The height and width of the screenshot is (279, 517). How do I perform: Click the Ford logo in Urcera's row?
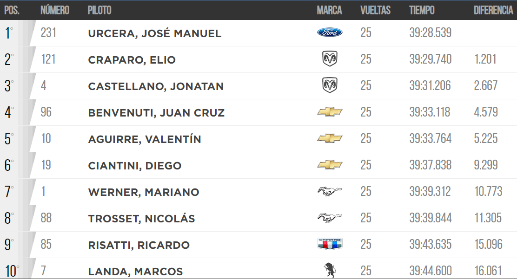tap(330, 32)
